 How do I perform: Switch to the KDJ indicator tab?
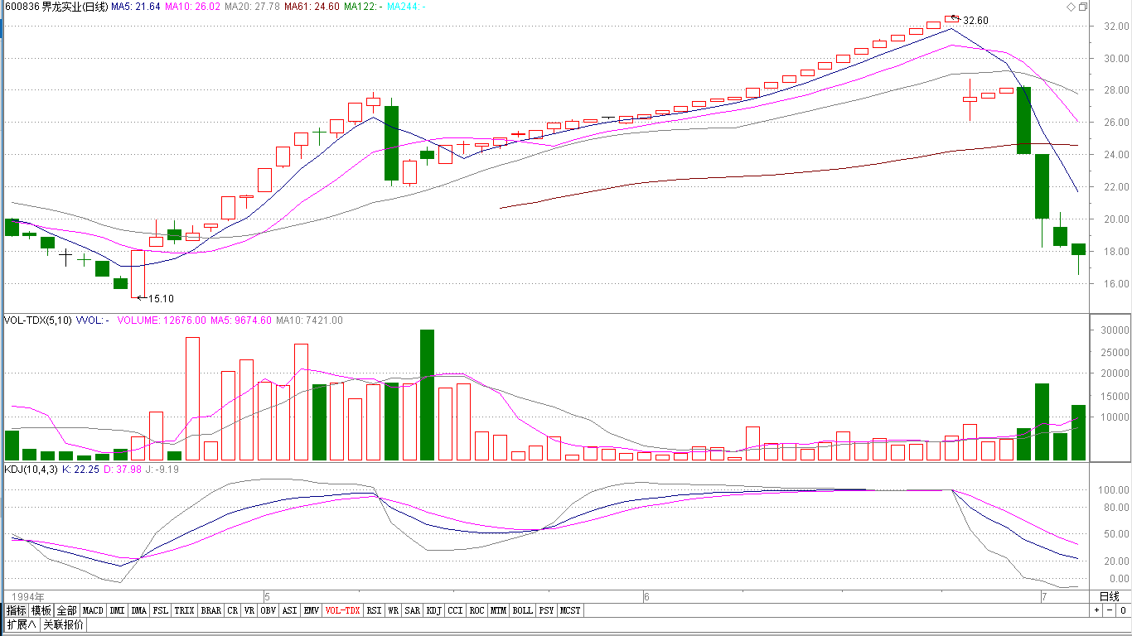click(x=434, y=610)
